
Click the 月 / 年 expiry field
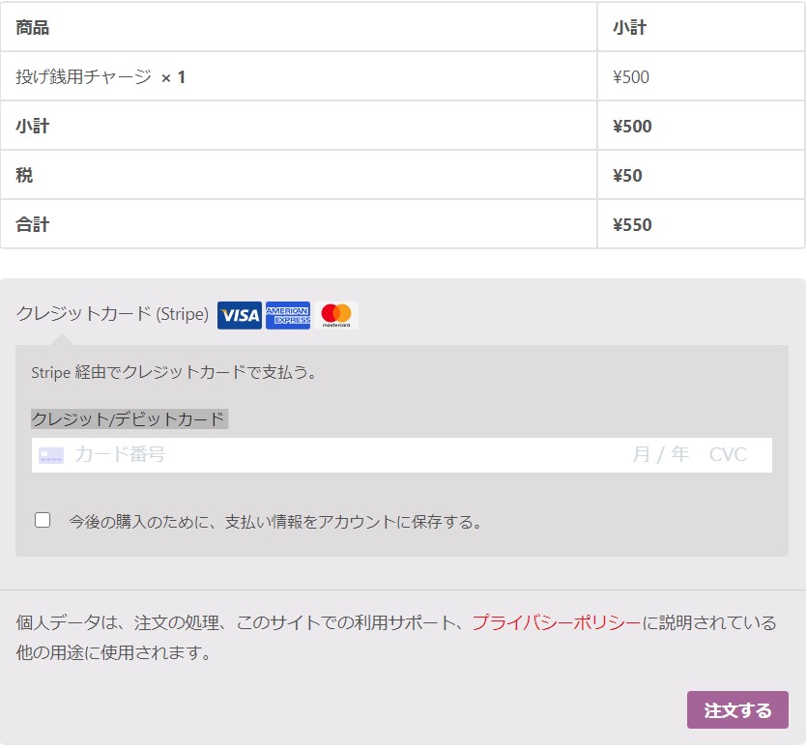click(x=660, y=454)
